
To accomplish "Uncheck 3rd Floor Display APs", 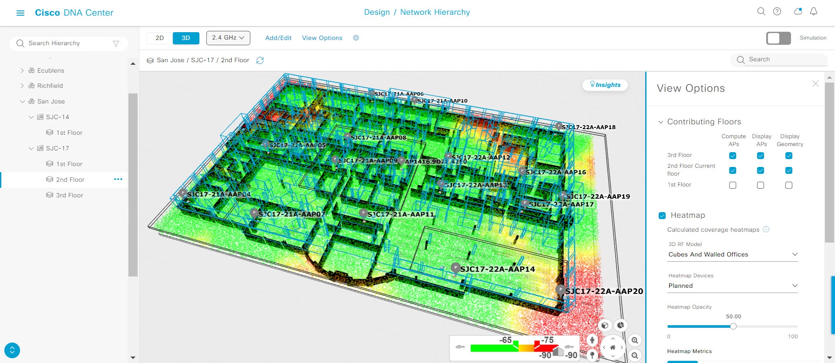I will click(x=761, y=156).
